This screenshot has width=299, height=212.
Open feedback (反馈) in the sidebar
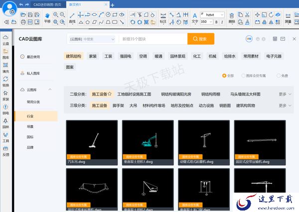tap(5, 151)
